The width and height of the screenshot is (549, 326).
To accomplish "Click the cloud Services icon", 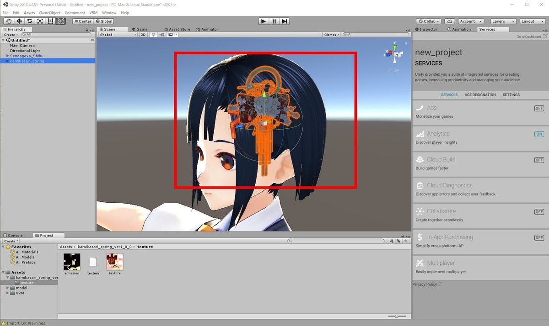I will (x=450, y=21).
